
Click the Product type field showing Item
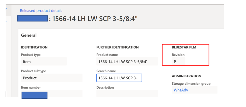44,61
